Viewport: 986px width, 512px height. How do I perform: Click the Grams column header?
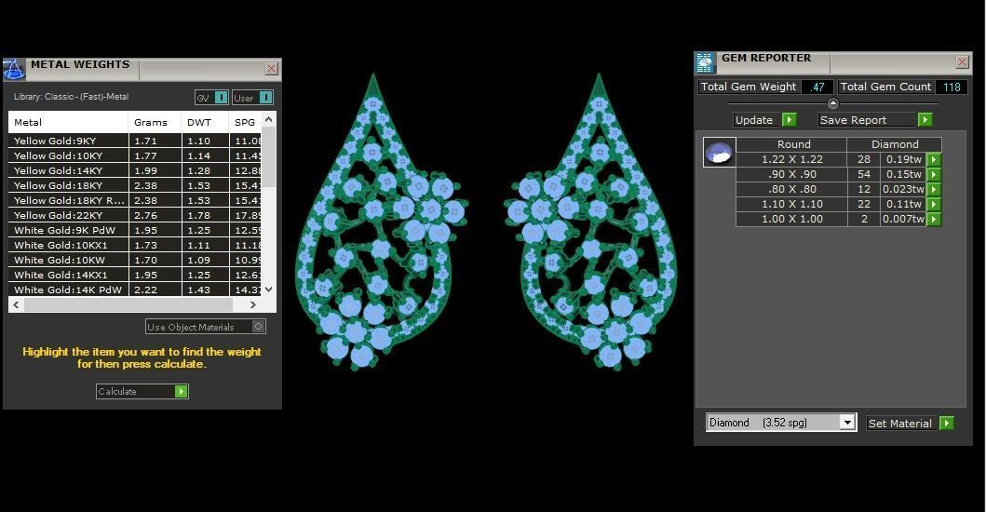(x=155, y=122)
